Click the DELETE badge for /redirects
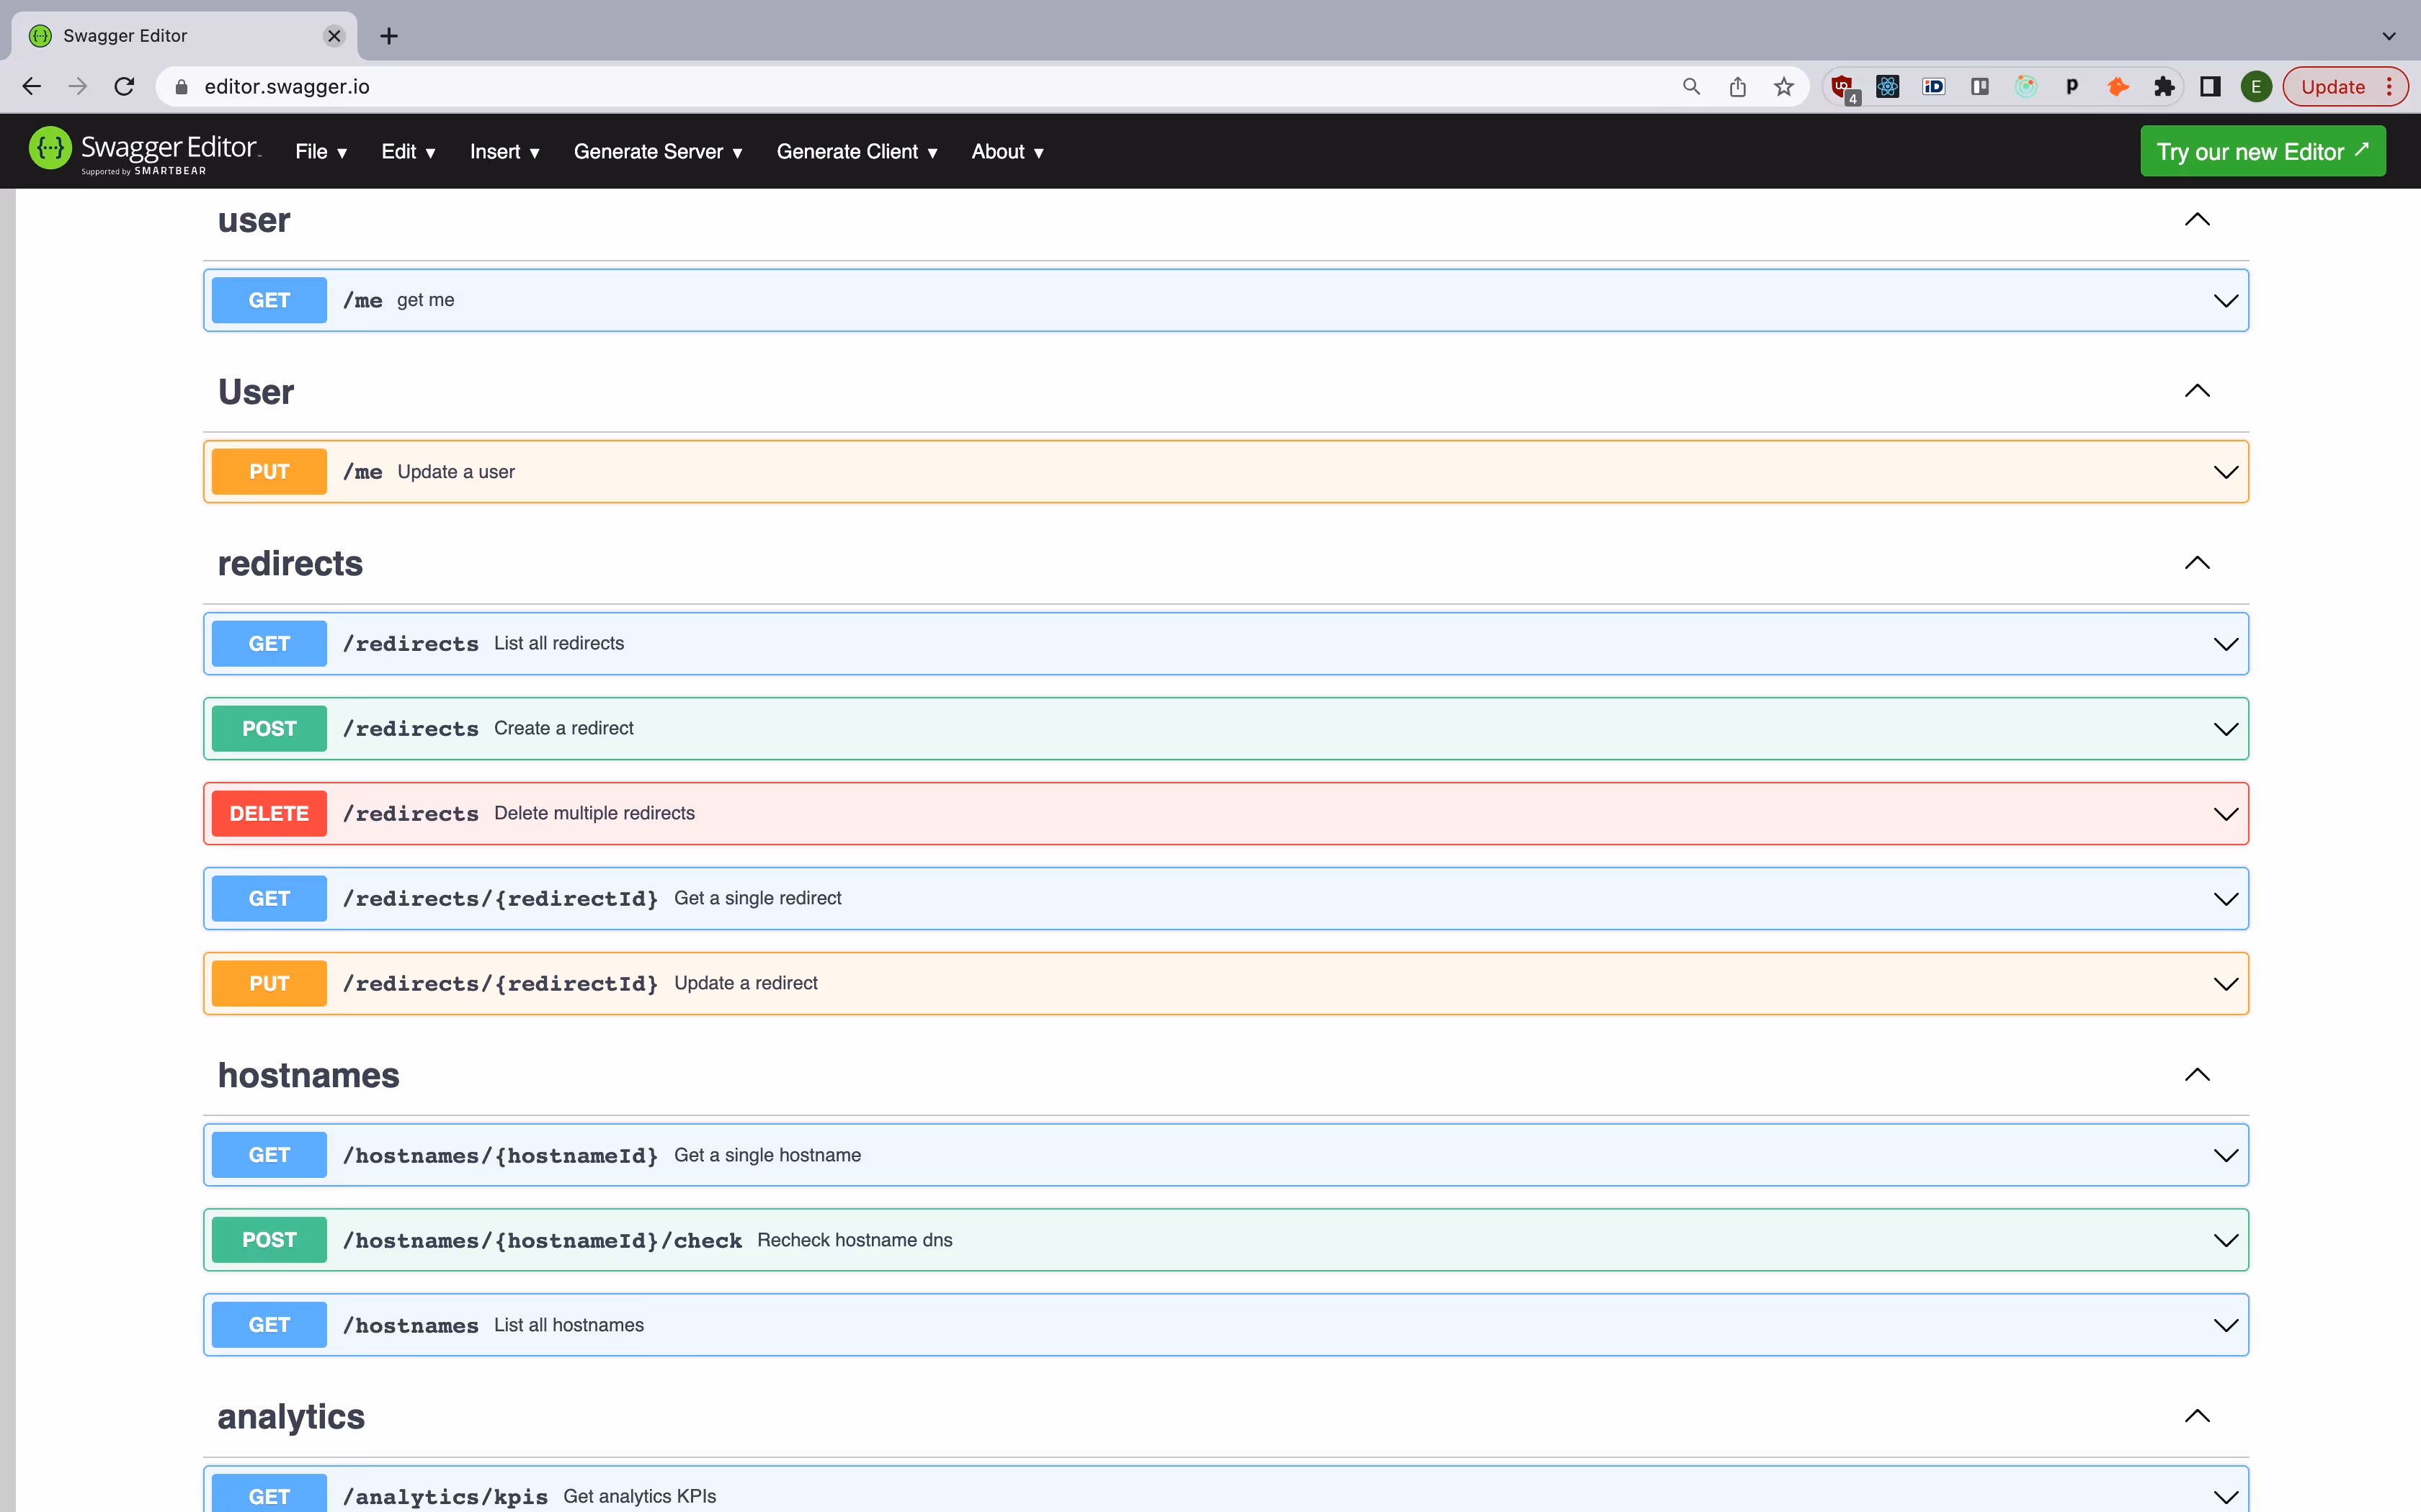This screenshot has width=2421, height=1512. point(269,814)
